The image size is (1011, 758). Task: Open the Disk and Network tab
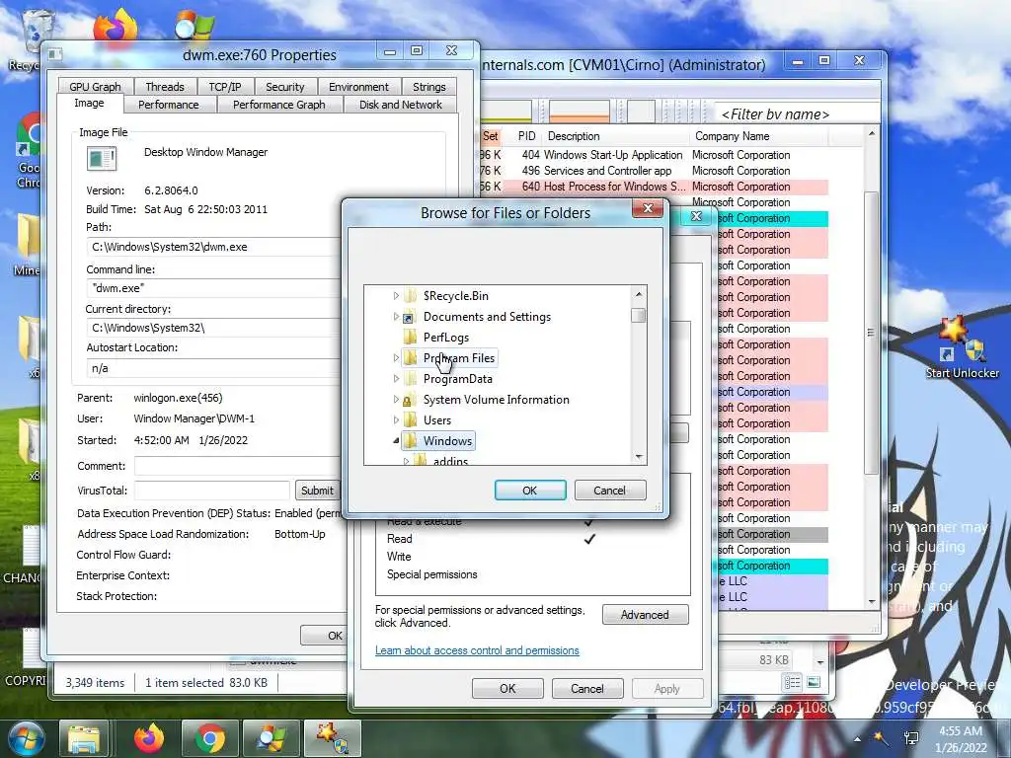pyautogui.click(x=401, y=105)
